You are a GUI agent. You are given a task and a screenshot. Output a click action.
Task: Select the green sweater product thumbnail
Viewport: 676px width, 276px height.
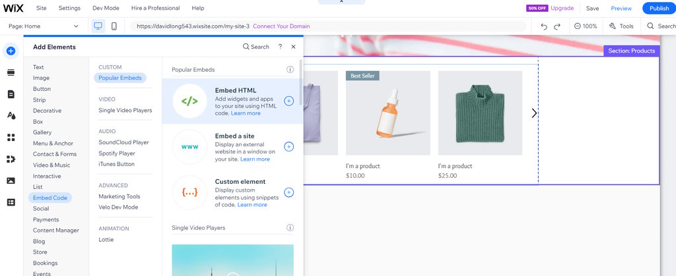click(x=480, y=113)
